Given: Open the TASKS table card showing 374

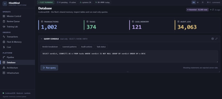Looking at the screenshot, I should tap(107, 25).
